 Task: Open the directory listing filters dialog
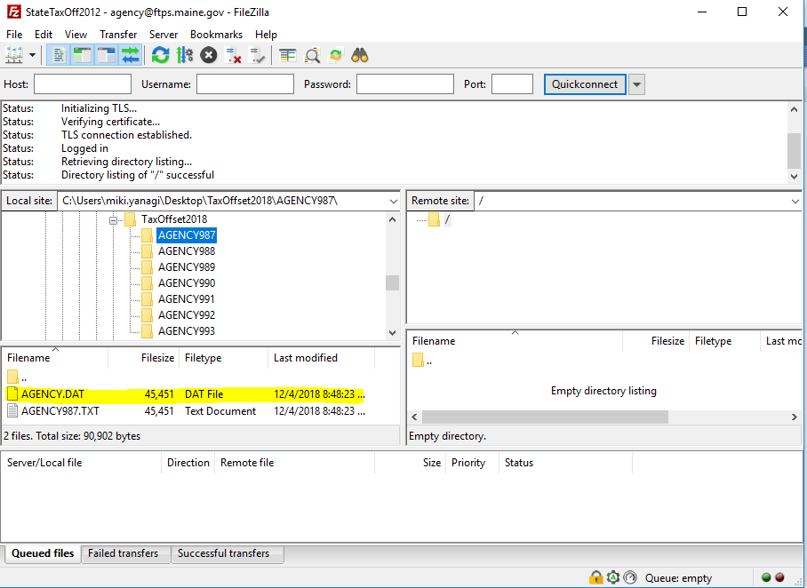click(x=287, y=55)
